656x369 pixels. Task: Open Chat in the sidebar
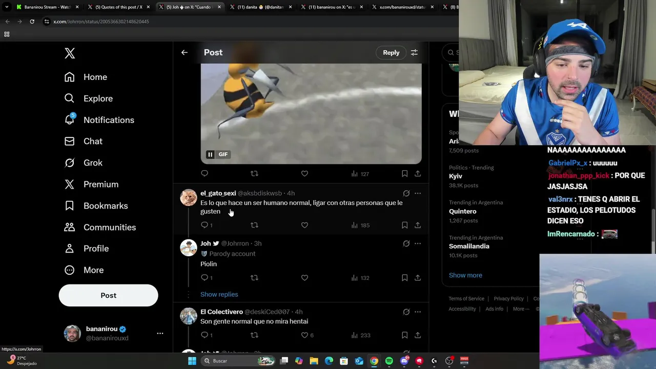(83, 141)
